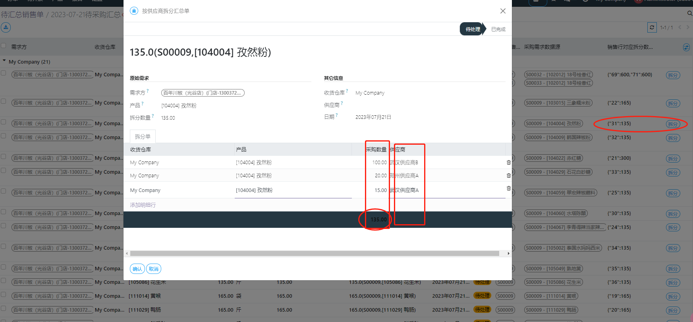Click the horizontal scrollbar in the dialog

tap(314, 253)
